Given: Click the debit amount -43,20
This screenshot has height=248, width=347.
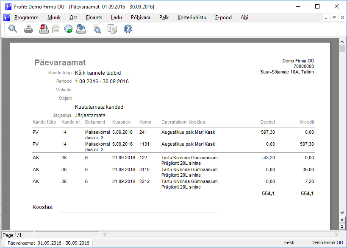Looking at the screenshot, I should coord(268,158).
